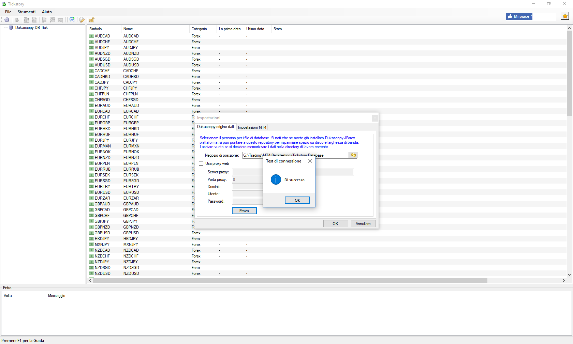The height and width of the screenshot is (344, 573).
Task: Click the folder browse icon beside the database path
Action: [353, 155]
